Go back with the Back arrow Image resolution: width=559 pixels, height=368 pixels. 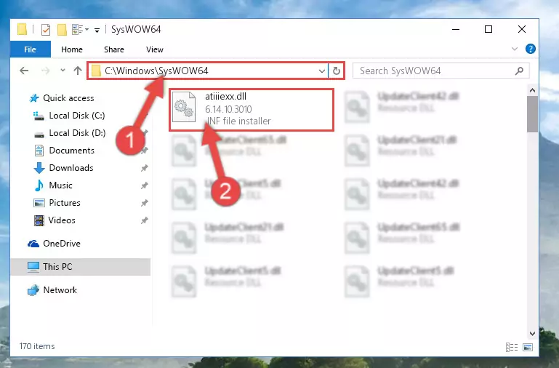24,71
